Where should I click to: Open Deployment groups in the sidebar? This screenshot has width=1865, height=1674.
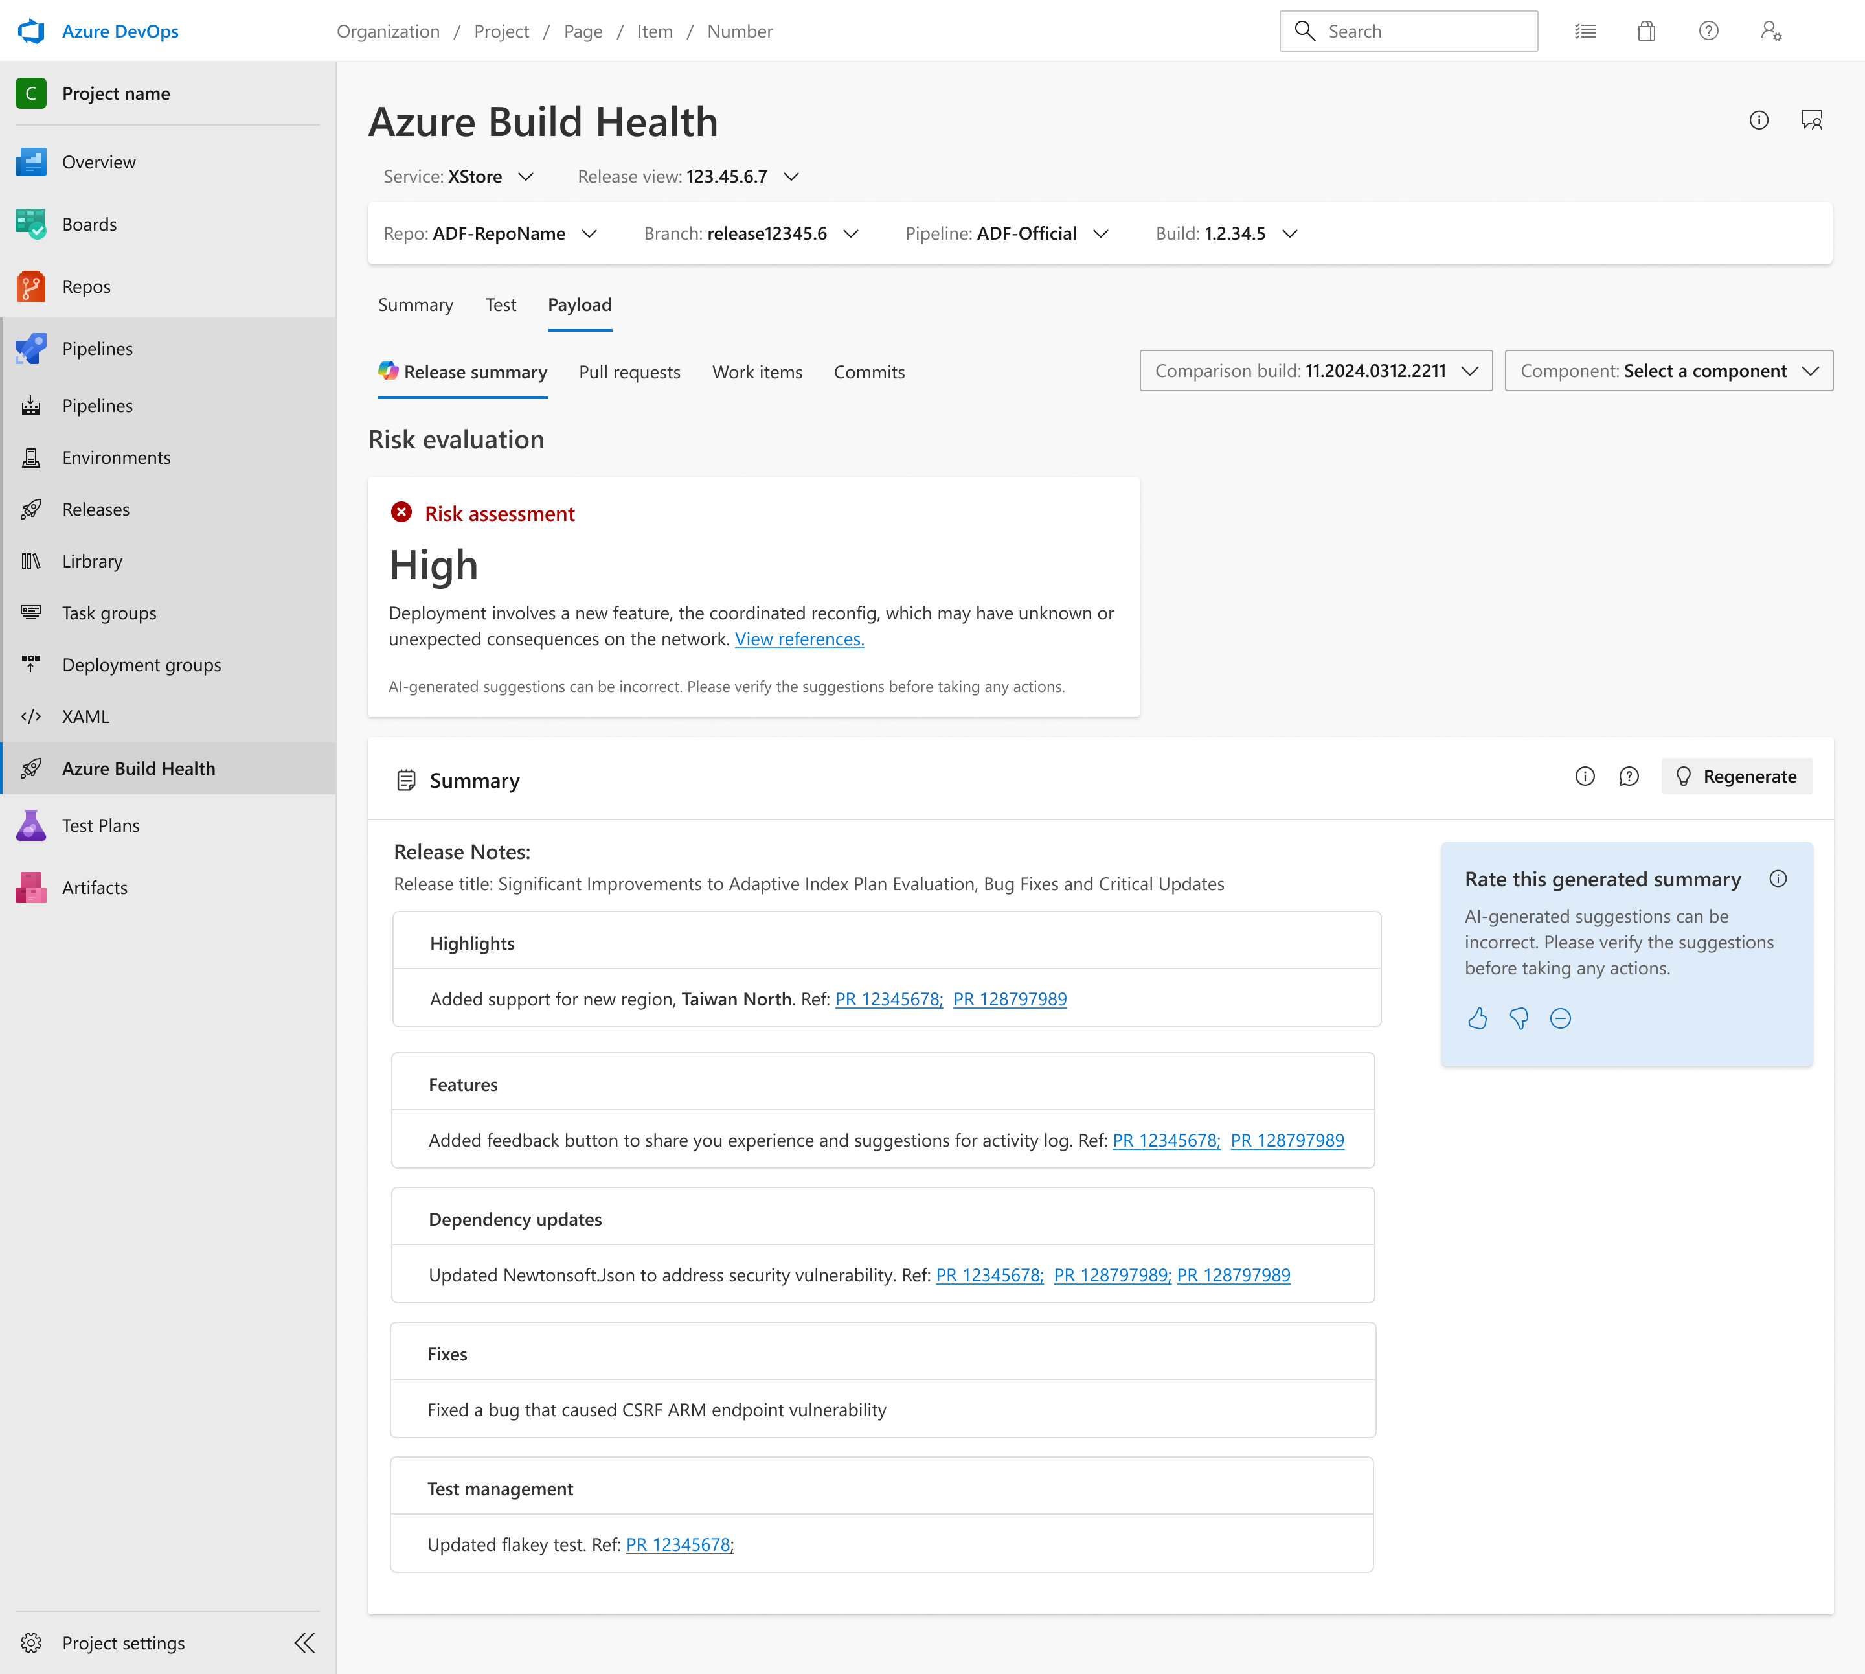click(x=169, y=665)
